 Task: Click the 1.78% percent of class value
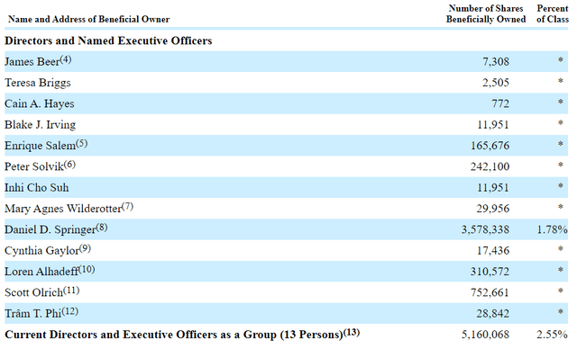click(x=552, y=229)
